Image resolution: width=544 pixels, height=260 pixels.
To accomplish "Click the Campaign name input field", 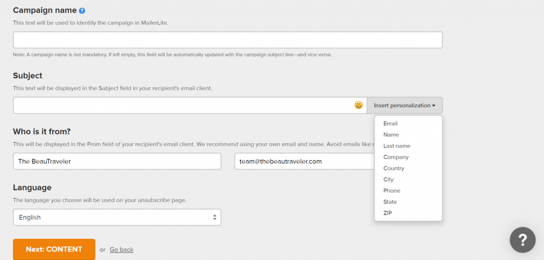I will (x=227, y=40).
